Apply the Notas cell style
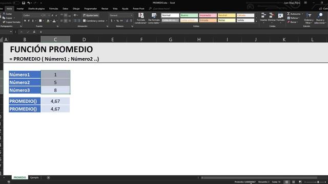This screenshot has width=328, height=184. pyautogui.click(x=227, y=20)
